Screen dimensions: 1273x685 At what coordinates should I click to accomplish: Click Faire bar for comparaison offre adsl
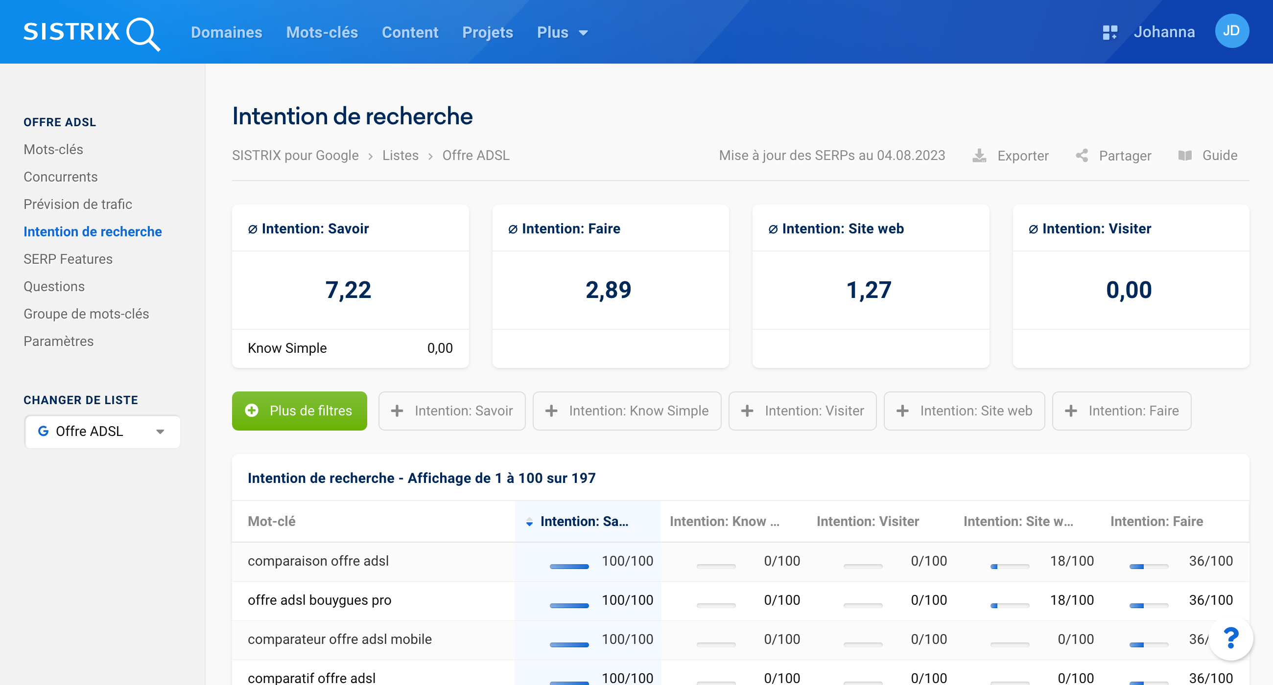1149,567
